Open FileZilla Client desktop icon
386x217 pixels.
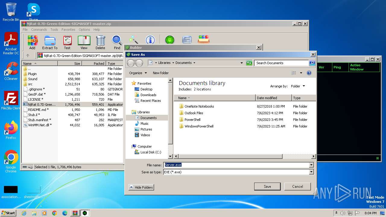pyautogui.click(x=11, y=100)
